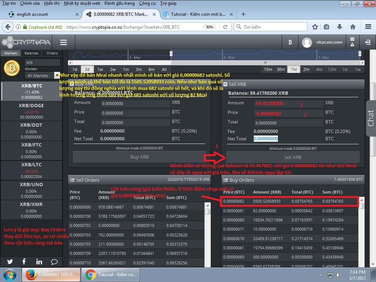Viewport: 376px width, 282px height.
Task: Select the 15m candle interval
Action: pyautogui.click(x=268, y=69)
